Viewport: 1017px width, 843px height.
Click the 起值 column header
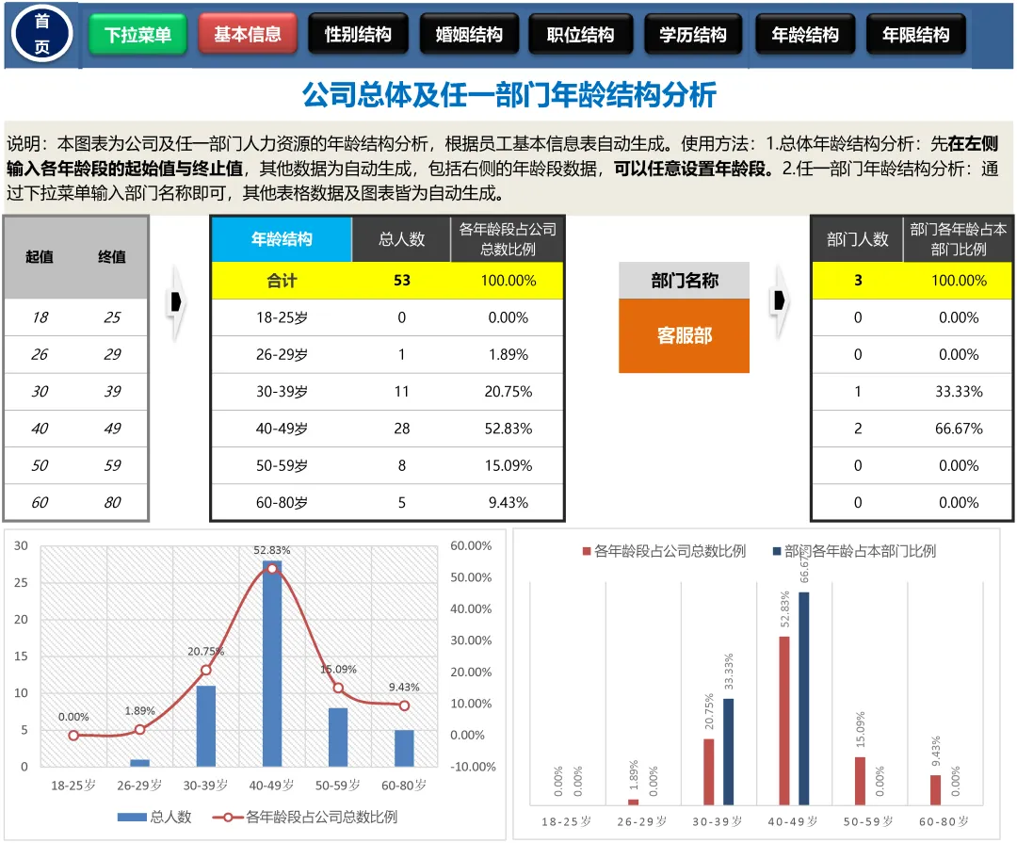click(40, 257)
